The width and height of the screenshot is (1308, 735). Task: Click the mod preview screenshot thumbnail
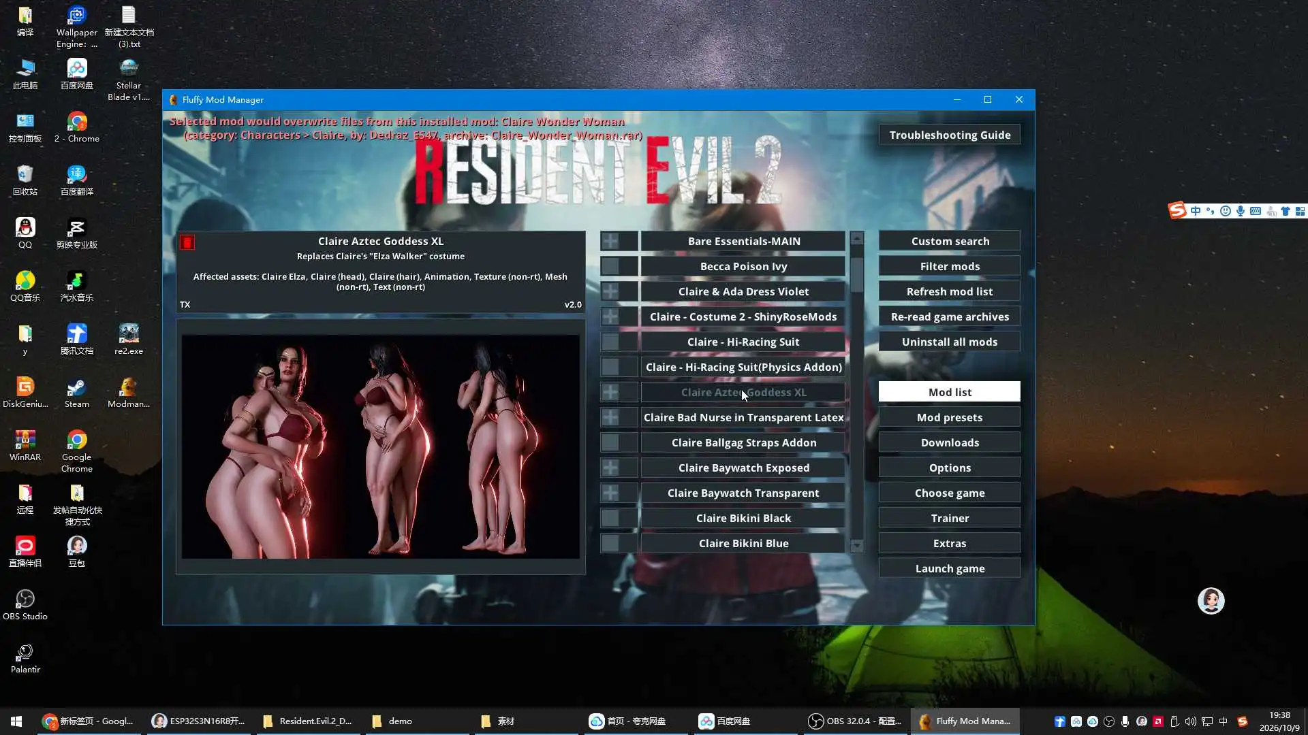coord(381,446)
